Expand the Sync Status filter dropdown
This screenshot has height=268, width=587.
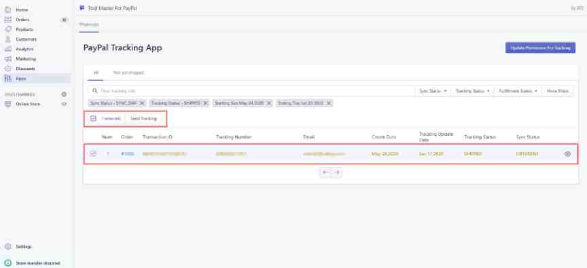pos(433,91)
